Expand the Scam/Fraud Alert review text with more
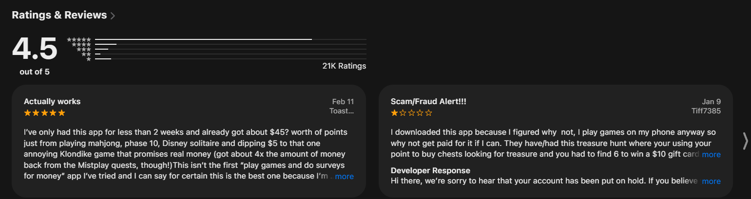Screen dimensions: 751x199 click(711, 155)
